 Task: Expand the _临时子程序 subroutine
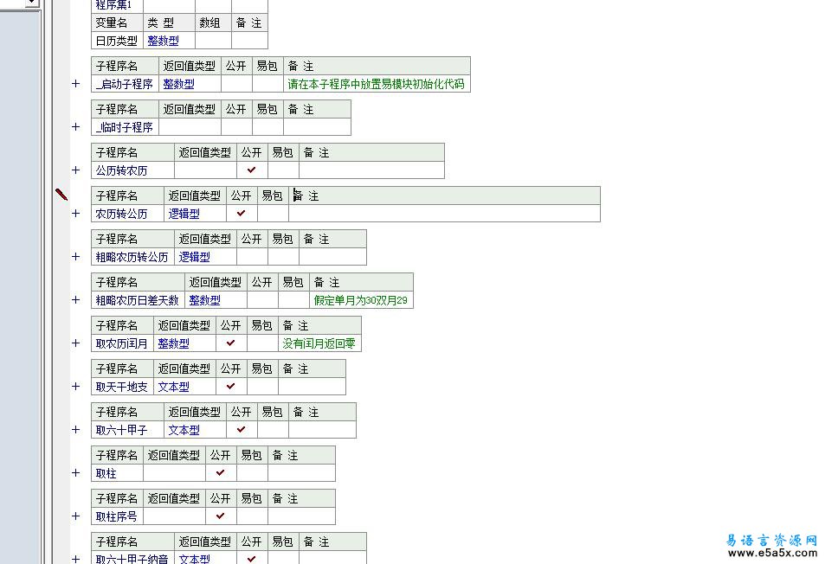(x=76, y=126)
